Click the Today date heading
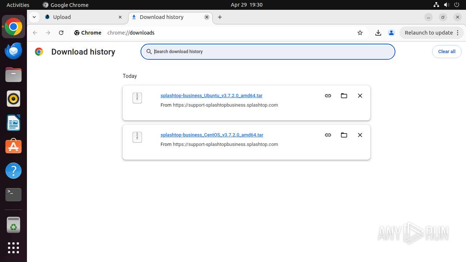This screenshot has height=262, width=466. (130, 76)
